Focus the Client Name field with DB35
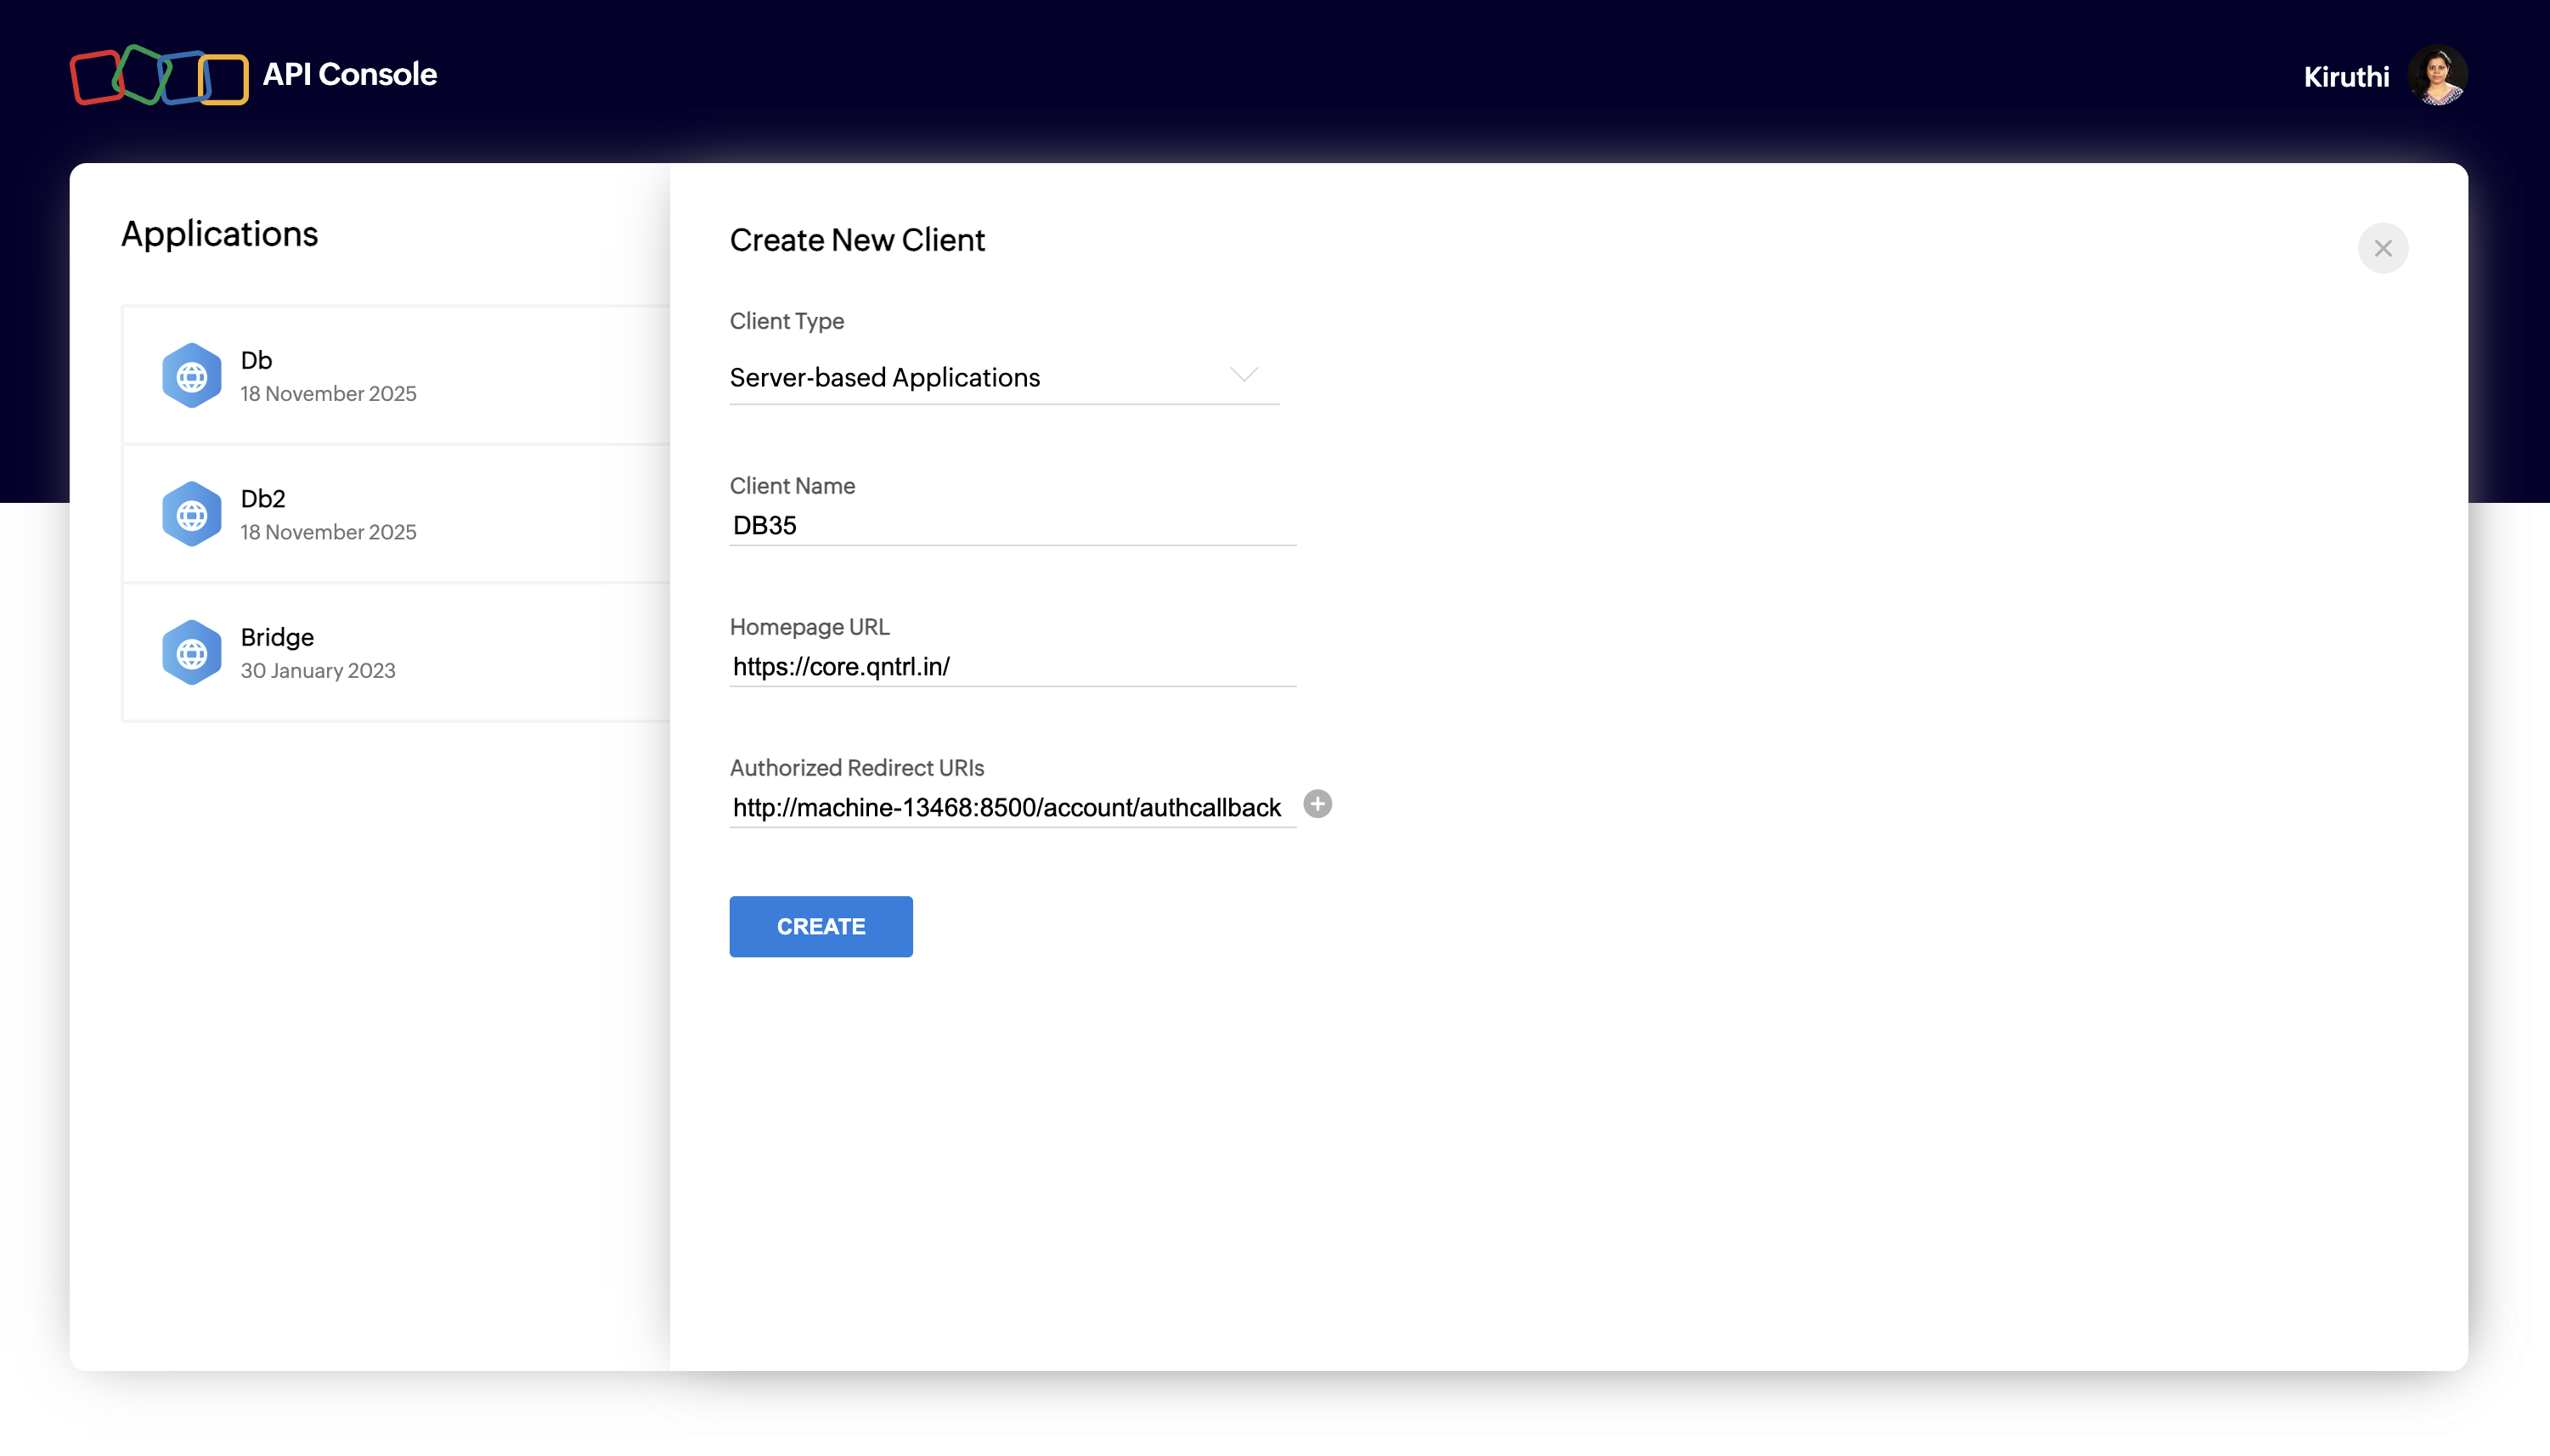2550x1456 pixels. [1010, 526]
